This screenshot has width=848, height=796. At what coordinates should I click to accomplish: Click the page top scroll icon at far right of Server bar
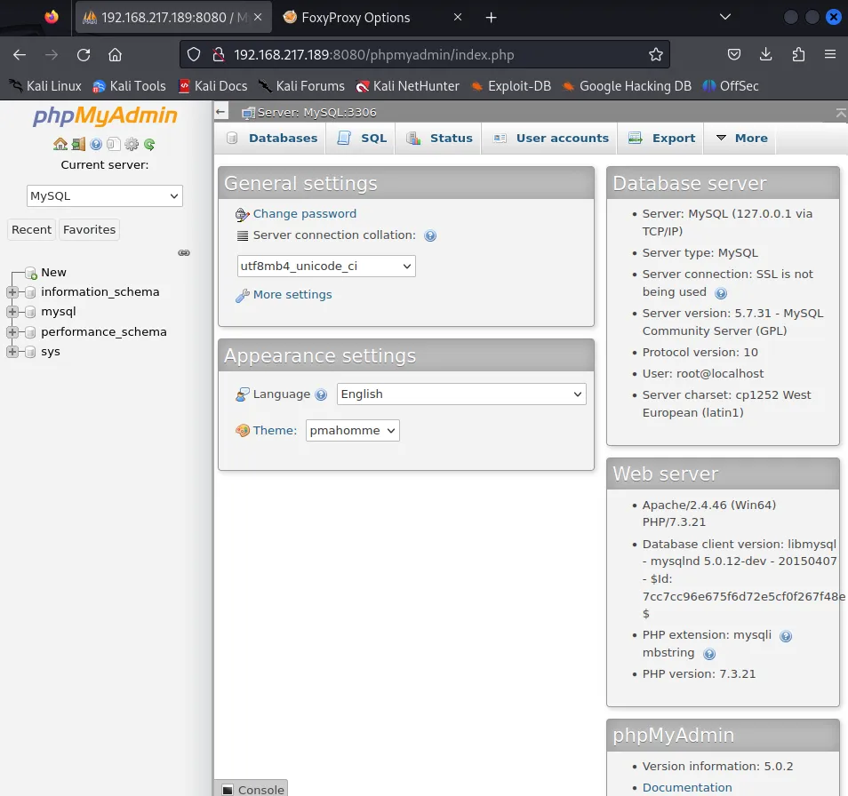840,113
